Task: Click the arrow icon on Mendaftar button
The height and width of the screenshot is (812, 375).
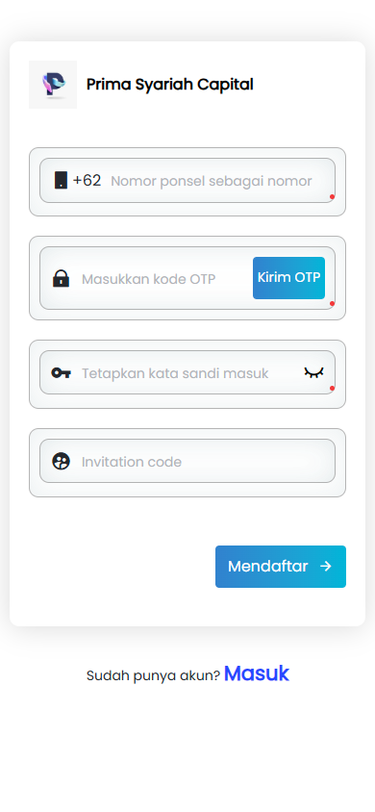Action: (325, 566)
